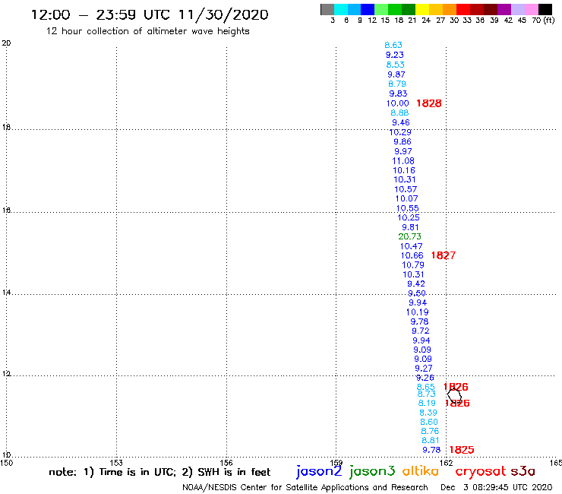
Task: Select the 9.46 wave height value
Action: click(401, 122)
